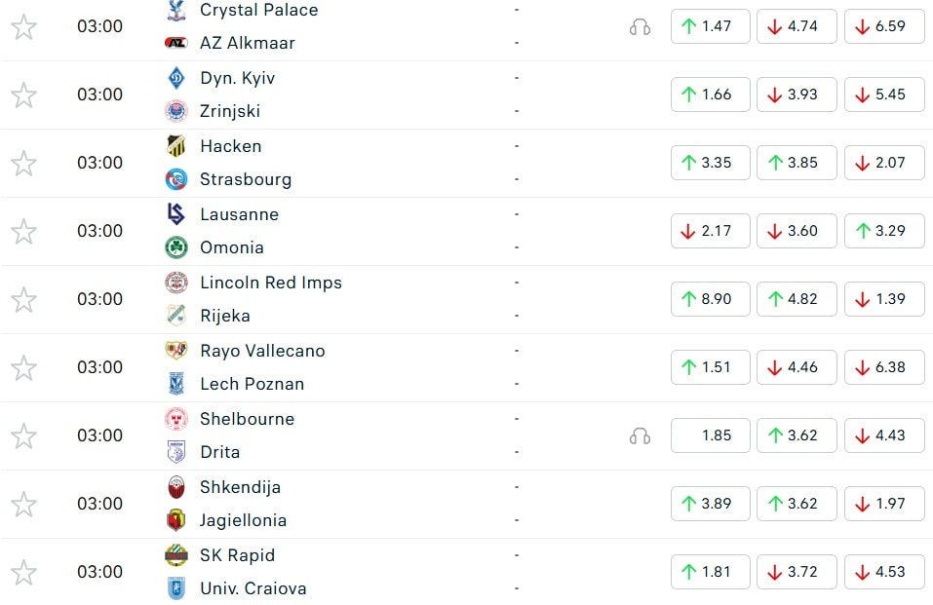Click the Omonia green clover crest

[x=176, y=247]
